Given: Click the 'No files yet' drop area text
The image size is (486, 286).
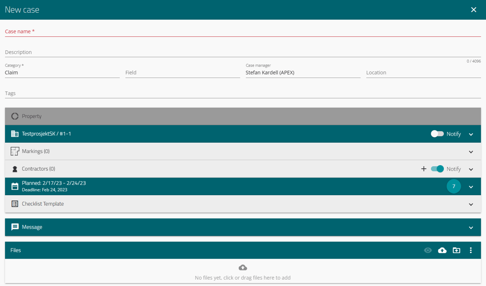Looking at the screenshot, I should coord(243,278).
